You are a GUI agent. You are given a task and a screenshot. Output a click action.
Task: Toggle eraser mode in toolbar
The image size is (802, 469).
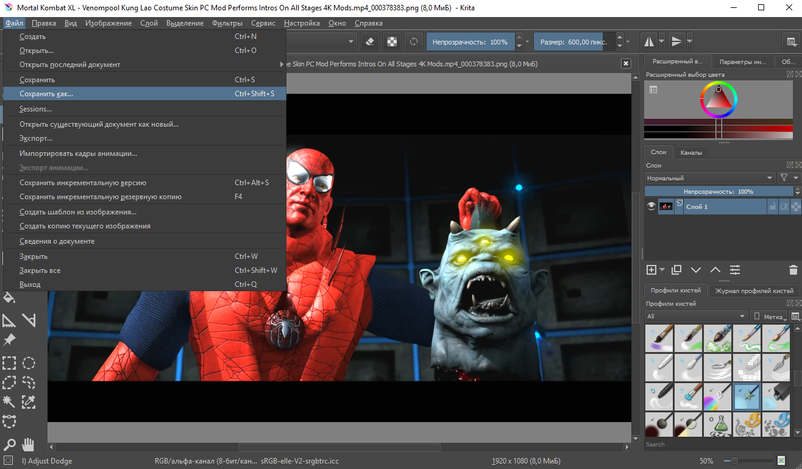[370, 42]
